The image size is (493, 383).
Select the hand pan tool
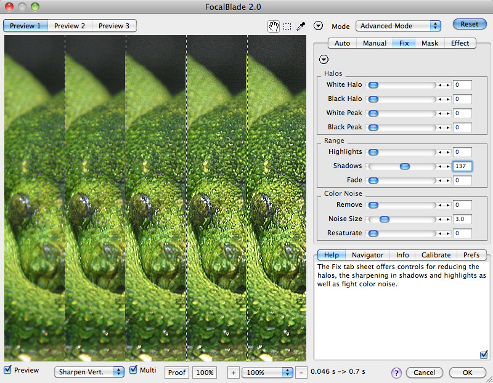[273, 26]
